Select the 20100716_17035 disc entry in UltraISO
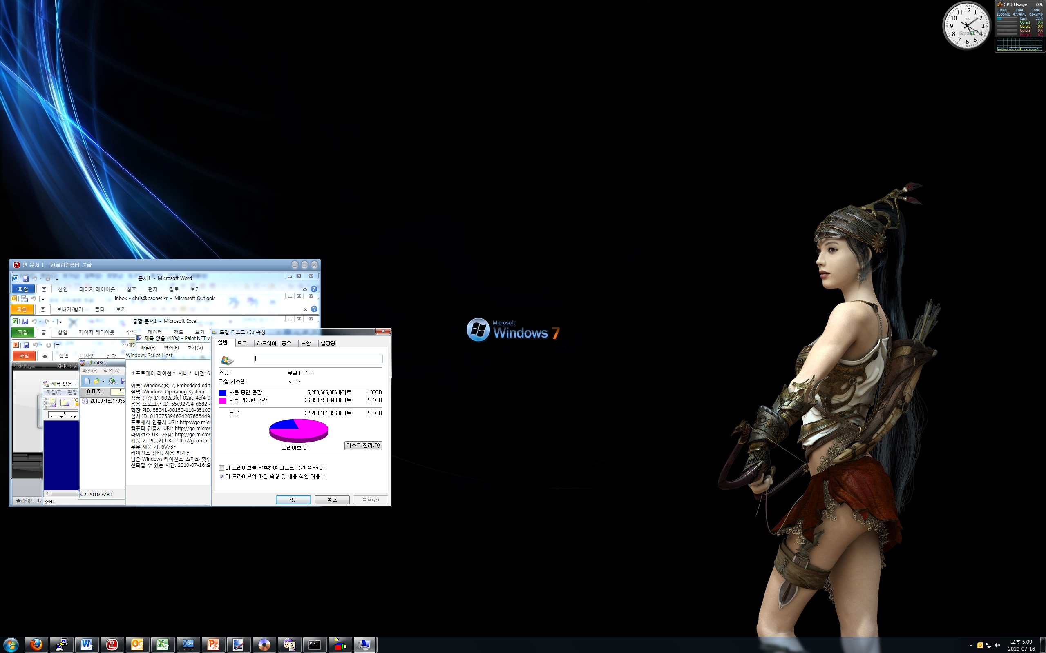The height and width of the screenshot is (653, 1046). [103, 401]
